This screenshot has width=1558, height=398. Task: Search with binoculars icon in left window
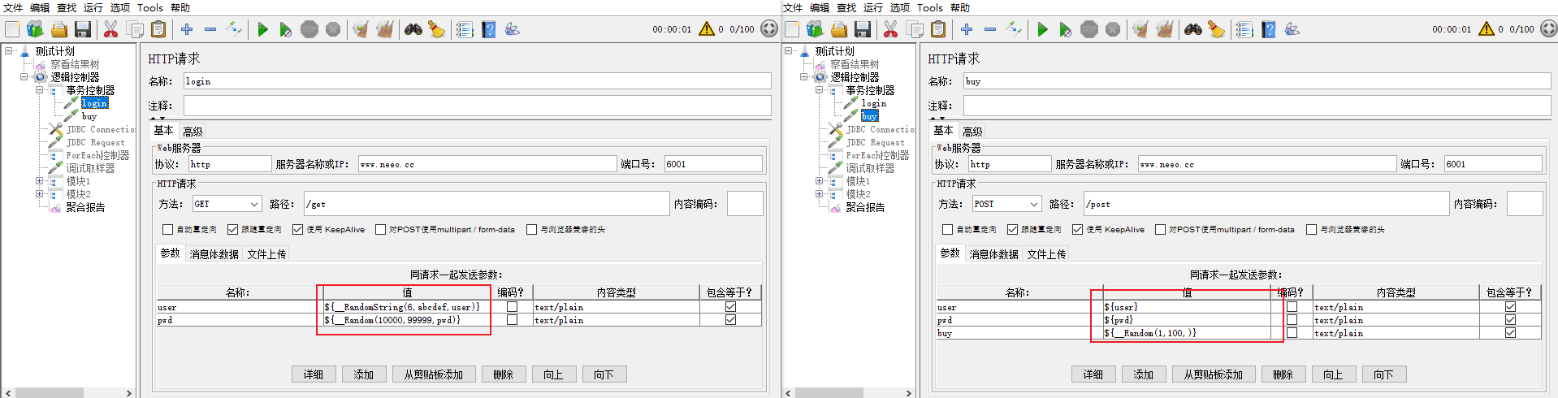pos(413,29)
